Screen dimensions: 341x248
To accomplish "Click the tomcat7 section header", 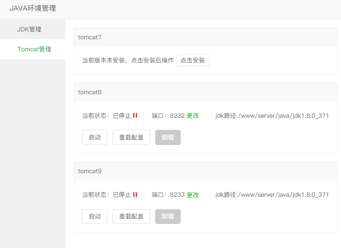I will 206,37.
